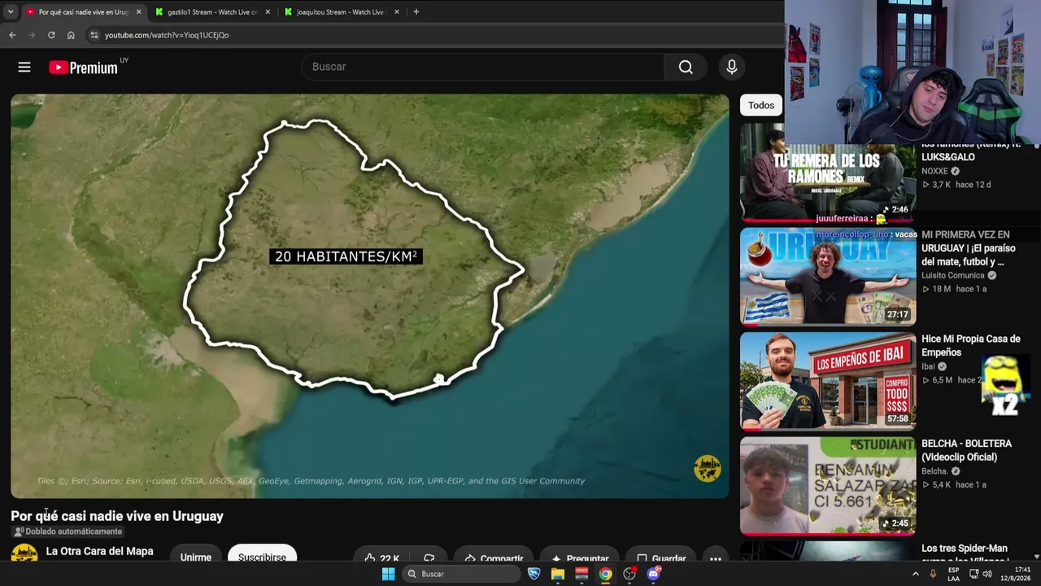Open the Rocket League shield taskbar icon
The height and width of the screenshot is (586, 1041).
(x=534, y=574)
